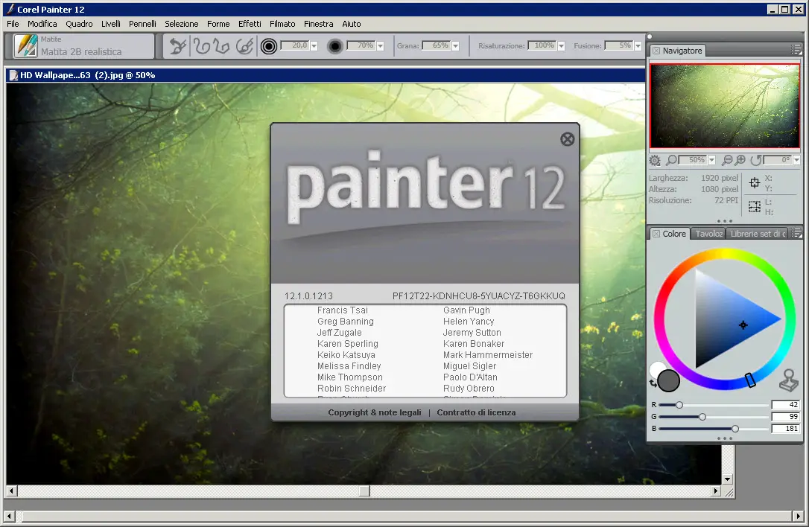Open the Navigator rotation angle dropdown arrow
Viewport: 809px width, 527px height.
[x=796, y=160]
